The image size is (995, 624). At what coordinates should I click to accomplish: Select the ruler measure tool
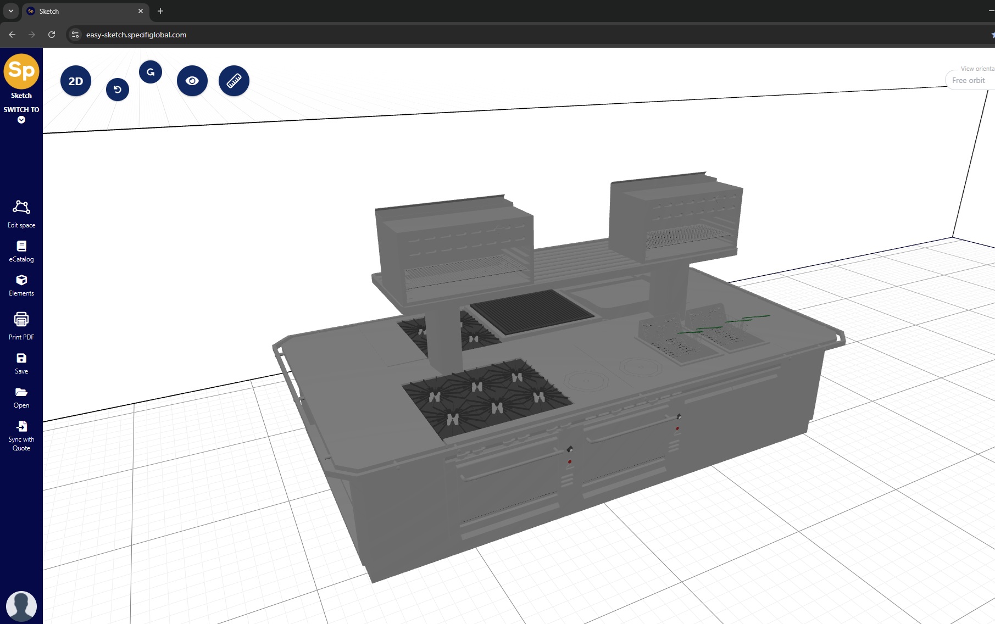point(234,81)
